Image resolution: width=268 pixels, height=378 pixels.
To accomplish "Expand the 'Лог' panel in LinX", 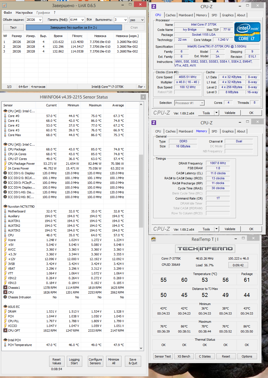I will tap(141, 87).
